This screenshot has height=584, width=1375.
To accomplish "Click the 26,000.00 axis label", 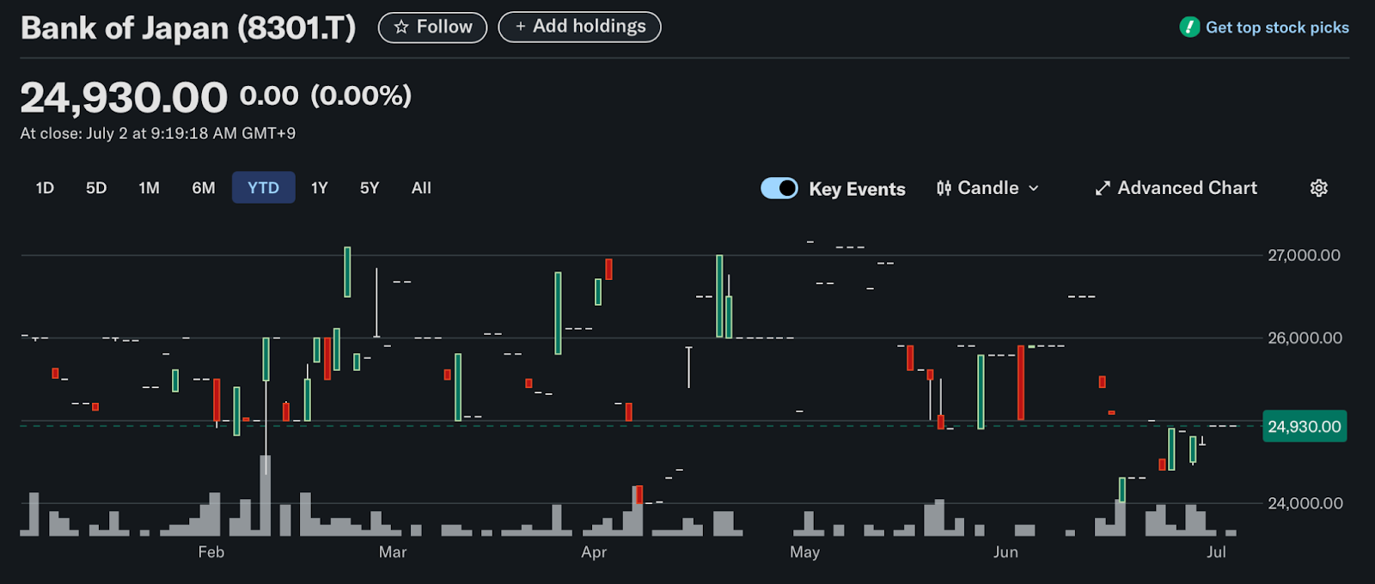I will (x=1305, y=338).
